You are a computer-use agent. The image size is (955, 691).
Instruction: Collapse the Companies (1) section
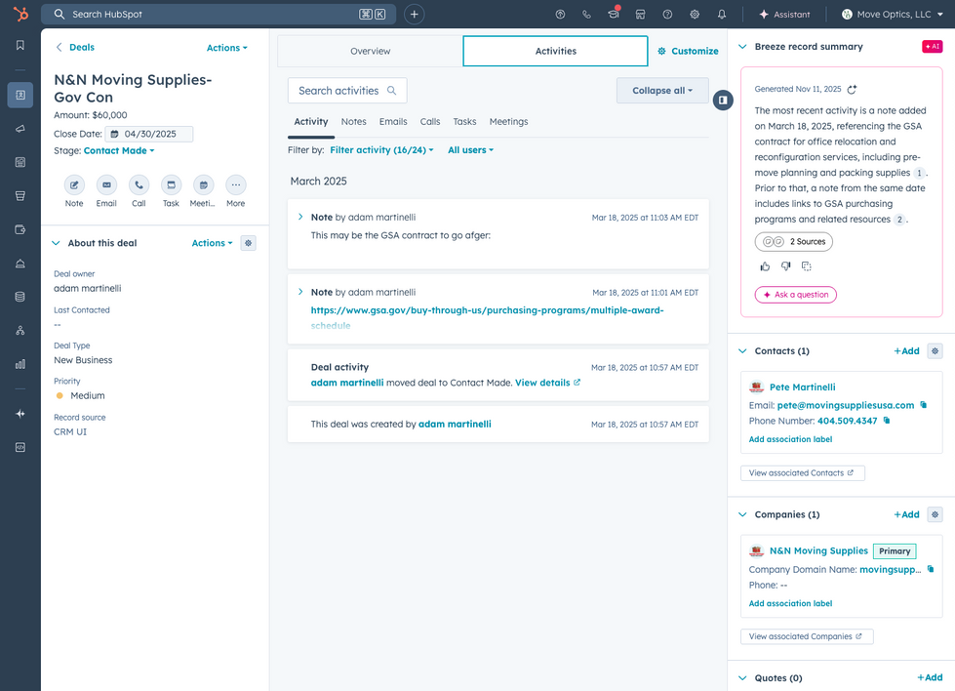742,514
